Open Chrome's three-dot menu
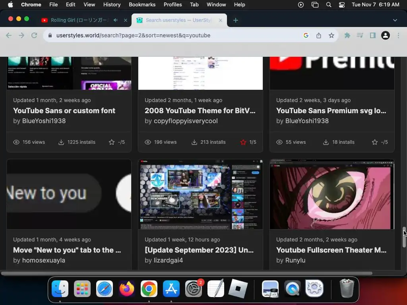 (x=398, y=35)
